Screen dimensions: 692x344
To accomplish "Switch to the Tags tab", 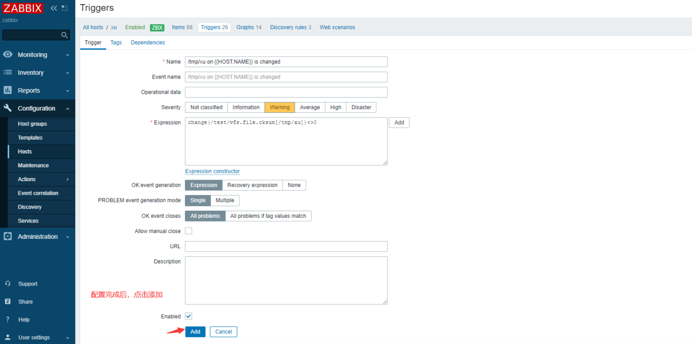I will 116,42.
